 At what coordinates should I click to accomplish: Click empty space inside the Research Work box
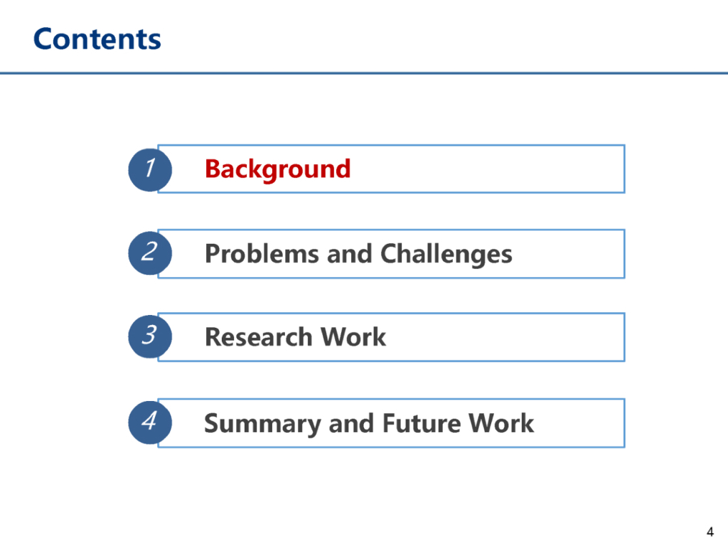(x=512, y=337)
